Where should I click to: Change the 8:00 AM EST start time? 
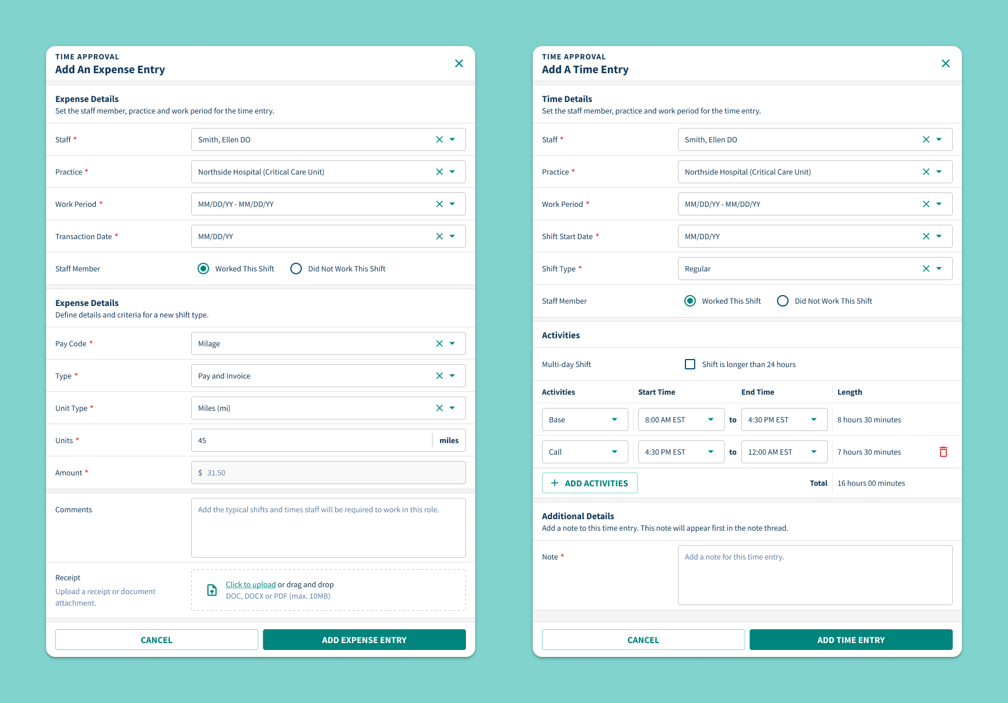coord(681,419)
